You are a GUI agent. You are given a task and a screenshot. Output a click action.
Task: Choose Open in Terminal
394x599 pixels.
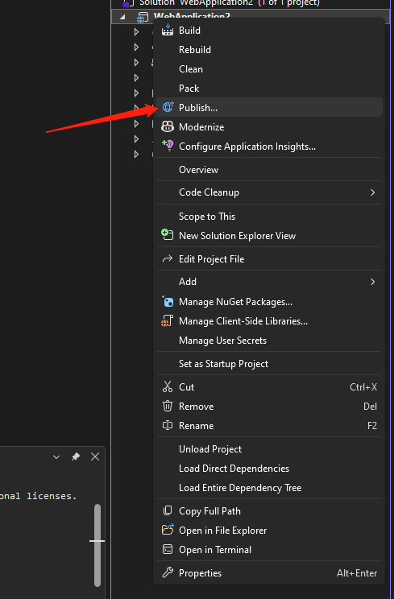click(269, 550)
